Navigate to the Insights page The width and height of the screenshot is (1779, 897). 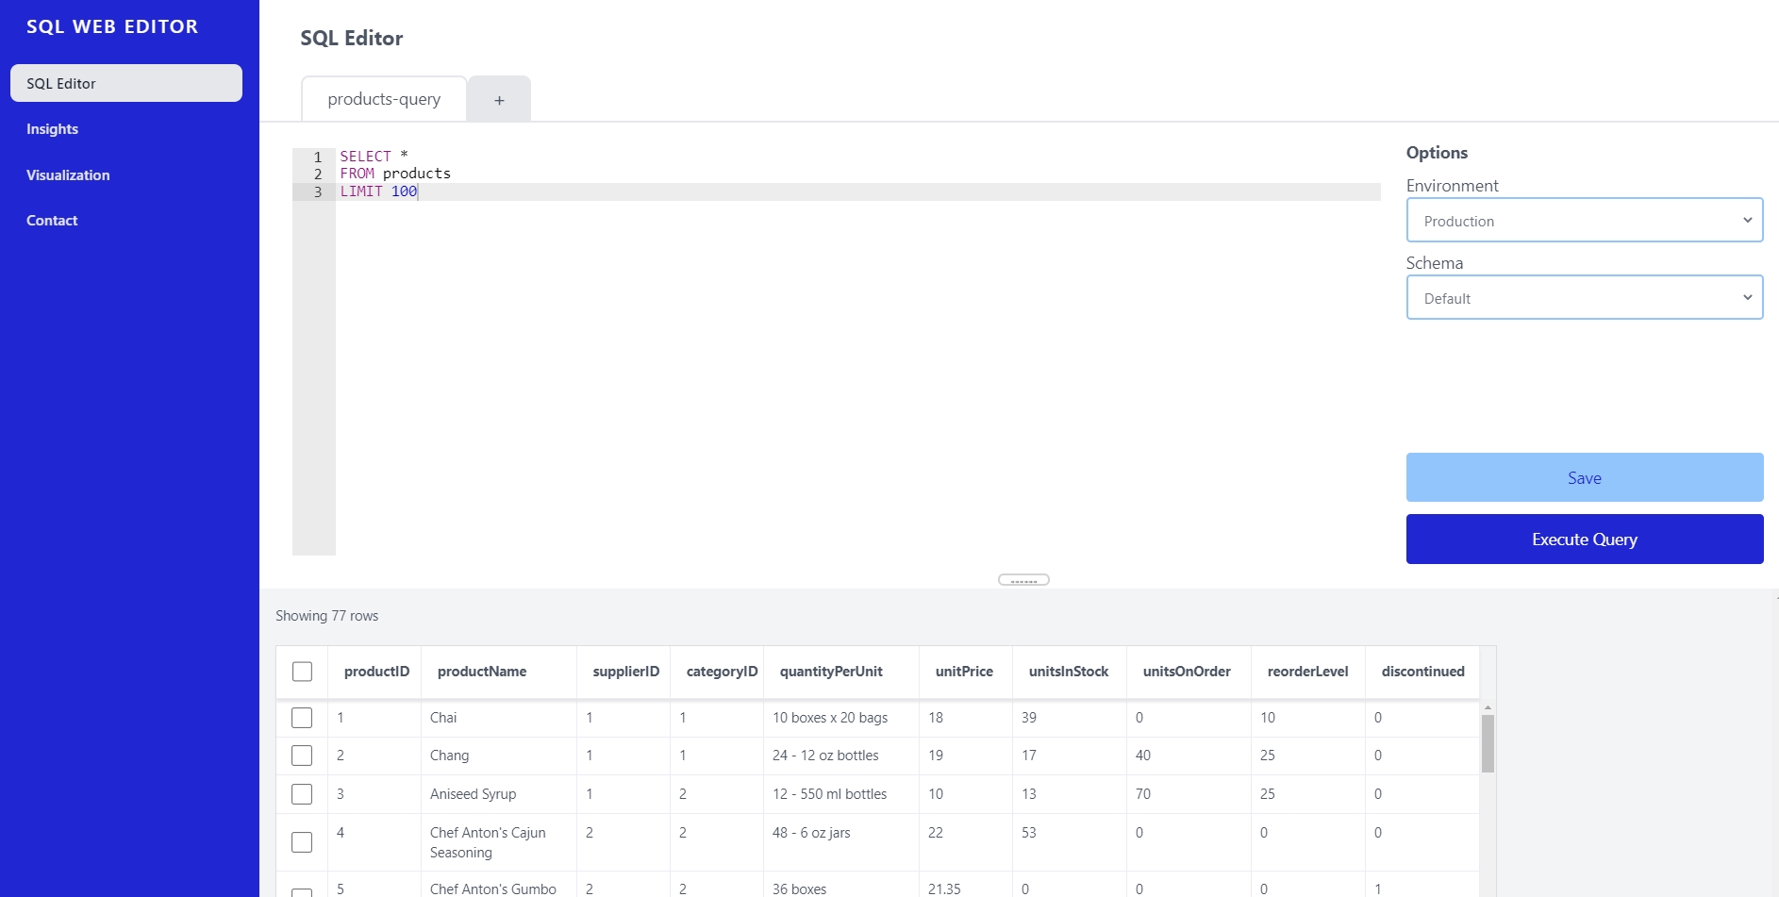tap(52, 128)
